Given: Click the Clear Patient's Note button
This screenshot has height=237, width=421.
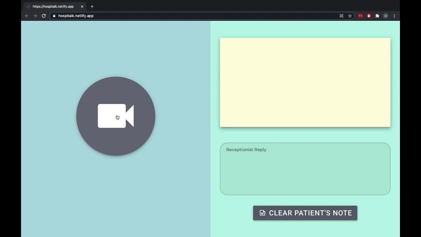Looking at the screenshot, I should tap(305, 213).
